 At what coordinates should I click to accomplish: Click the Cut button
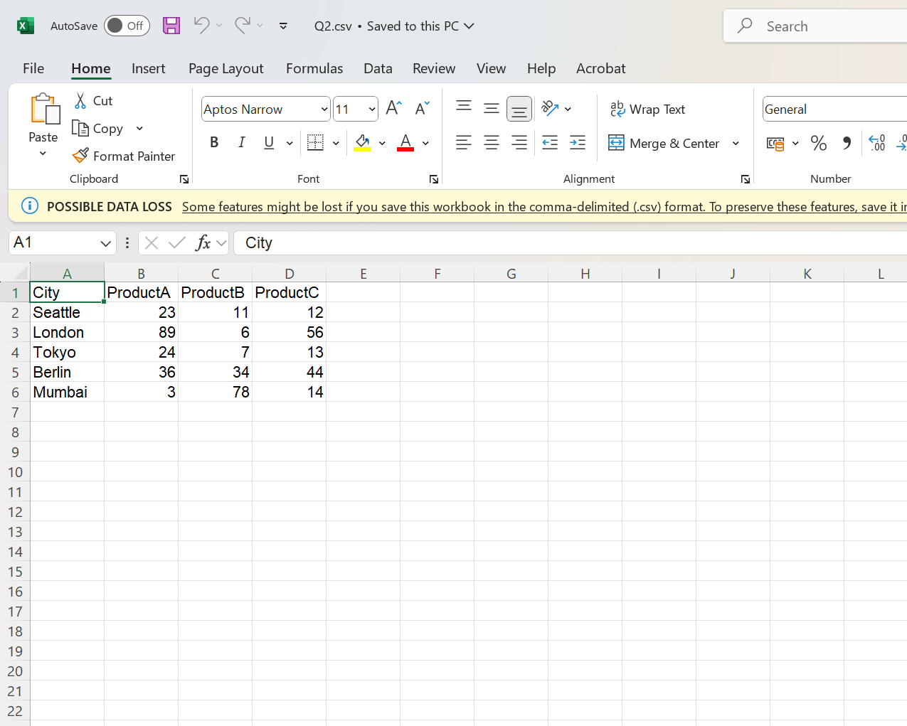coord(94,101)
